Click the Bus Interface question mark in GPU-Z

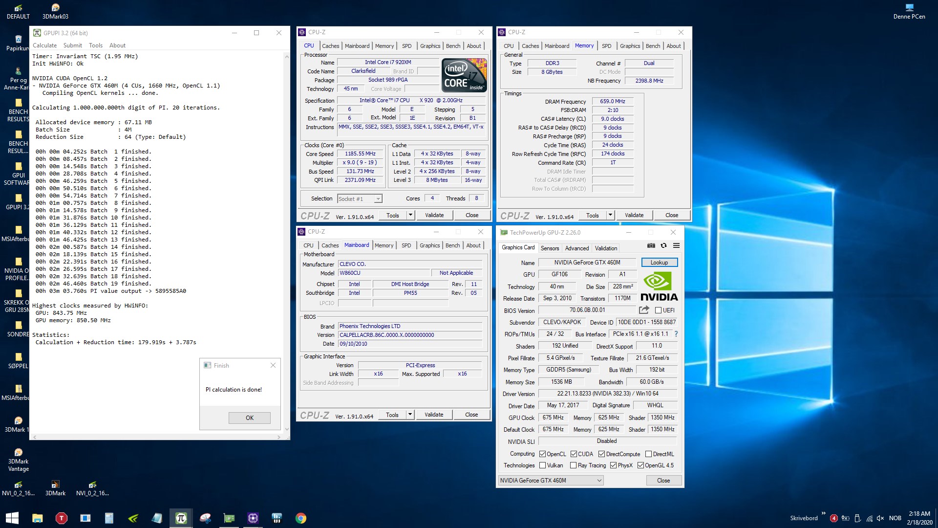(676, 334)
